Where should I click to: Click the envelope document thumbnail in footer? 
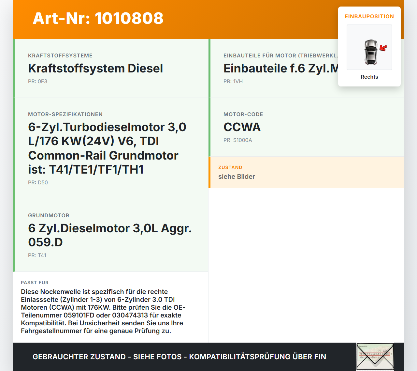[x=375, y=357]
